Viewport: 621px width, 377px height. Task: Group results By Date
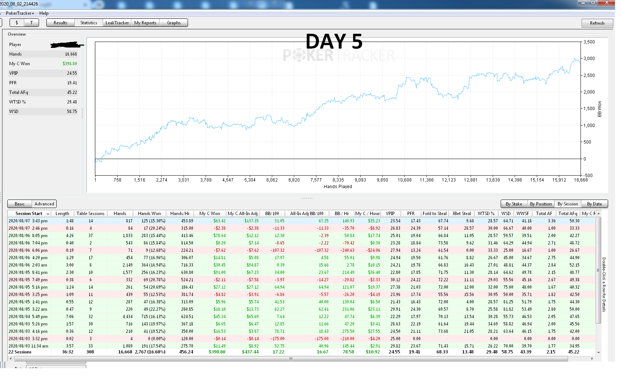[x=595, y=204]
